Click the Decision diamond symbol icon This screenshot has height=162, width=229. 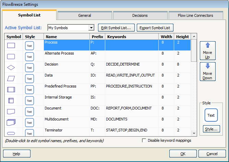coord(11,67)
